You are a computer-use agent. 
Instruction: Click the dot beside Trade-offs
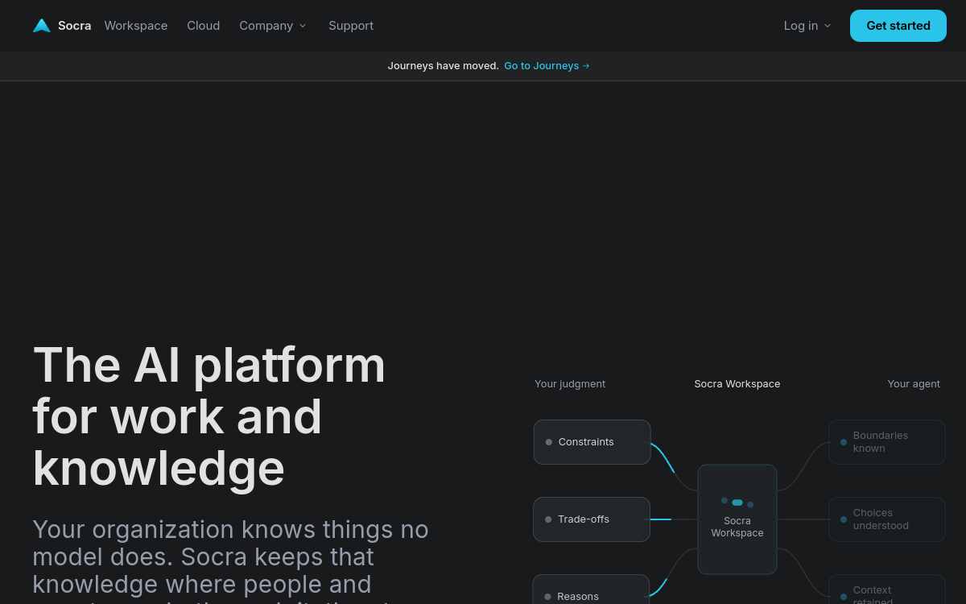coord(548,519)
